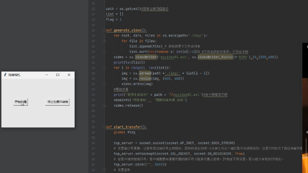Click 'socket.SO_REUSEADDR' argument

[x=212, y=154]
